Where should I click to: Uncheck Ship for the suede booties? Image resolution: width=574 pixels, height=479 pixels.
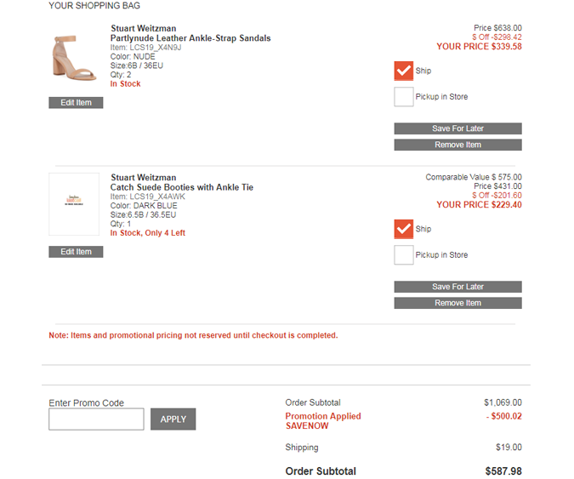tap(404, 229)
